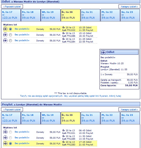Click plane icon beside flight FR2284
141x148 pixels.
coord(5,41)
